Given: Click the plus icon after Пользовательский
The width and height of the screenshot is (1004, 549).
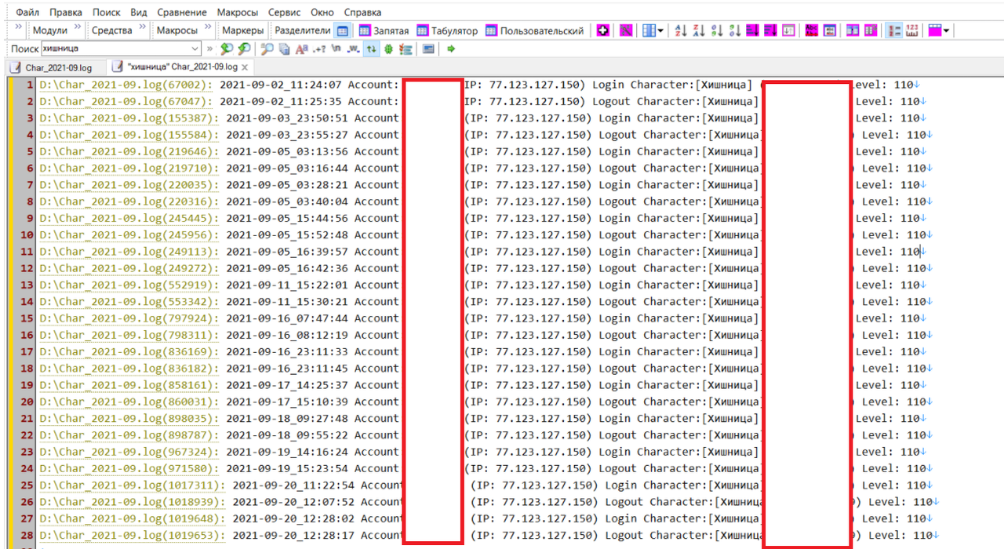Looking at the screenshot, I should click(x=602, y=31).
